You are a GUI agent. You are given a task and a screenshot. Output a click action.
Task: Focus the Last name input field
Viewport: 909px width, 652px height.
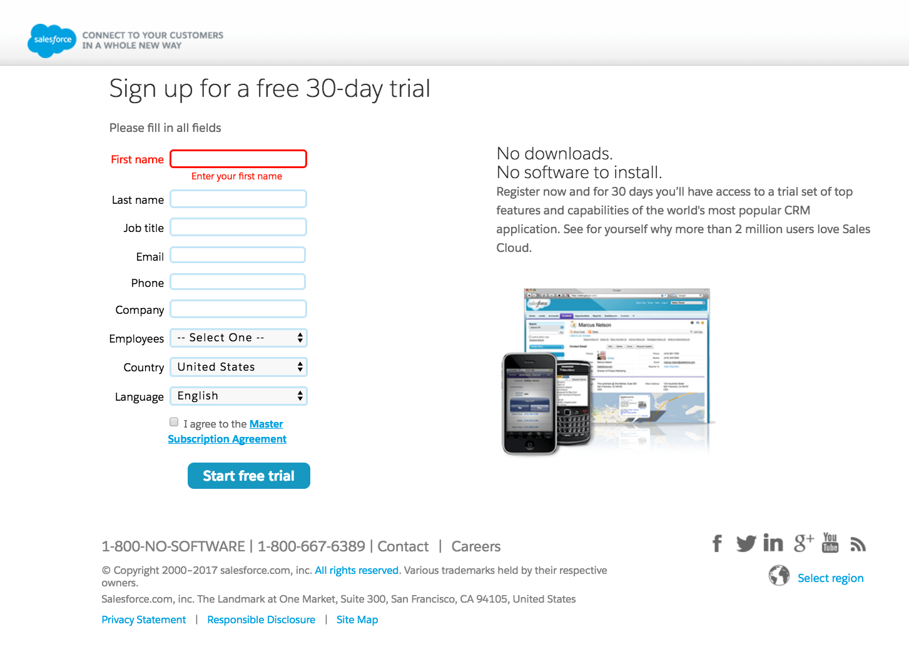point(238,199)
